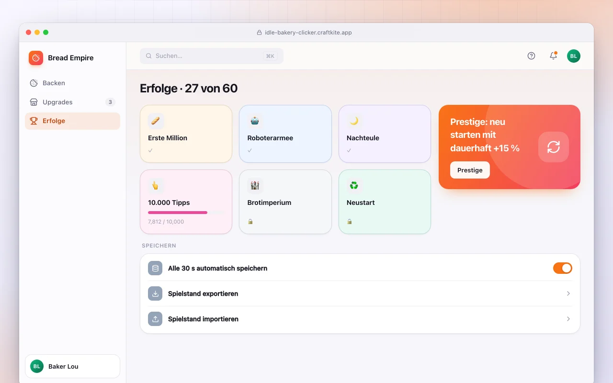Click the "Prestige: neu starten mit dauerhaft +15 %" text
The image size is (613, 383).
tap(485, 135)
